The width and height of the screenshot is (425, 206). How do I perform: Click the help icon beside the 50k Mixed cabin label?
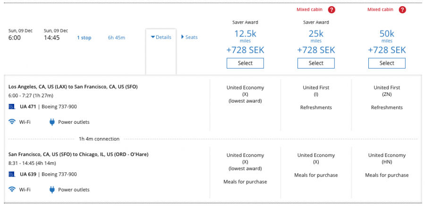[402, 10]
